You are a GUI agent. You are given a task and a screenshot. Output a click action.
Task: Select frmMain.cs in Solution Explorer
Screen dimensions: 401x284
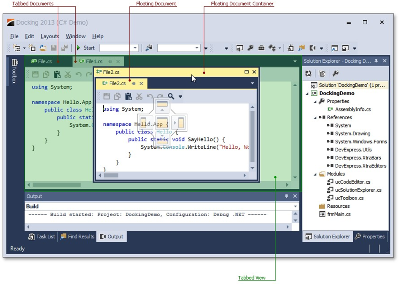(339, 214)
